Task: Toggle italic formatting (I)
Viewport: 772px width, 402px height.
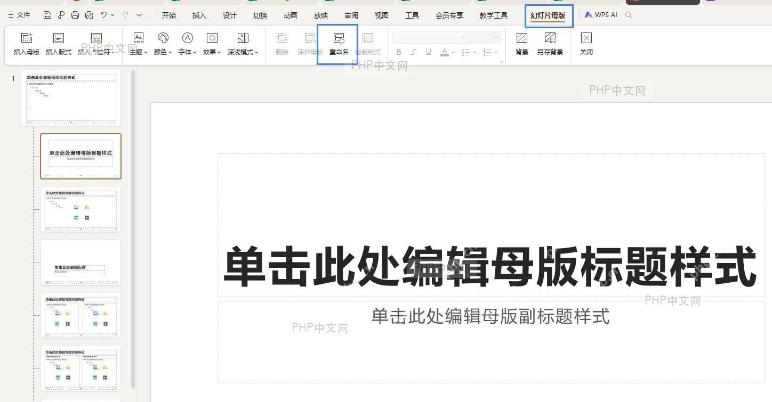Action: click(x=413, y=52)
